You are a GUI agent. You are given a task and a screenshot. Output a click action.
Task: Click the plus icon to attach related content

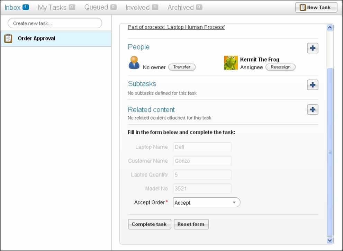click(x=312, y=109)
